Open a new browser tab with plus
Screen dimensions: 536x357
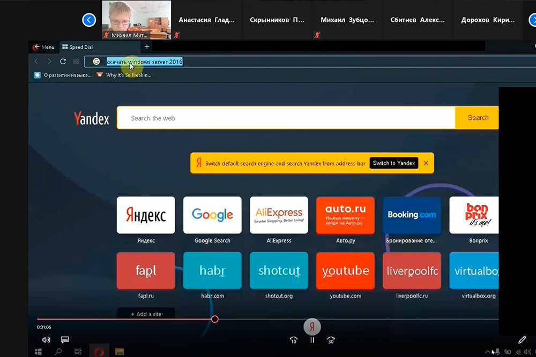coord(147,47)
